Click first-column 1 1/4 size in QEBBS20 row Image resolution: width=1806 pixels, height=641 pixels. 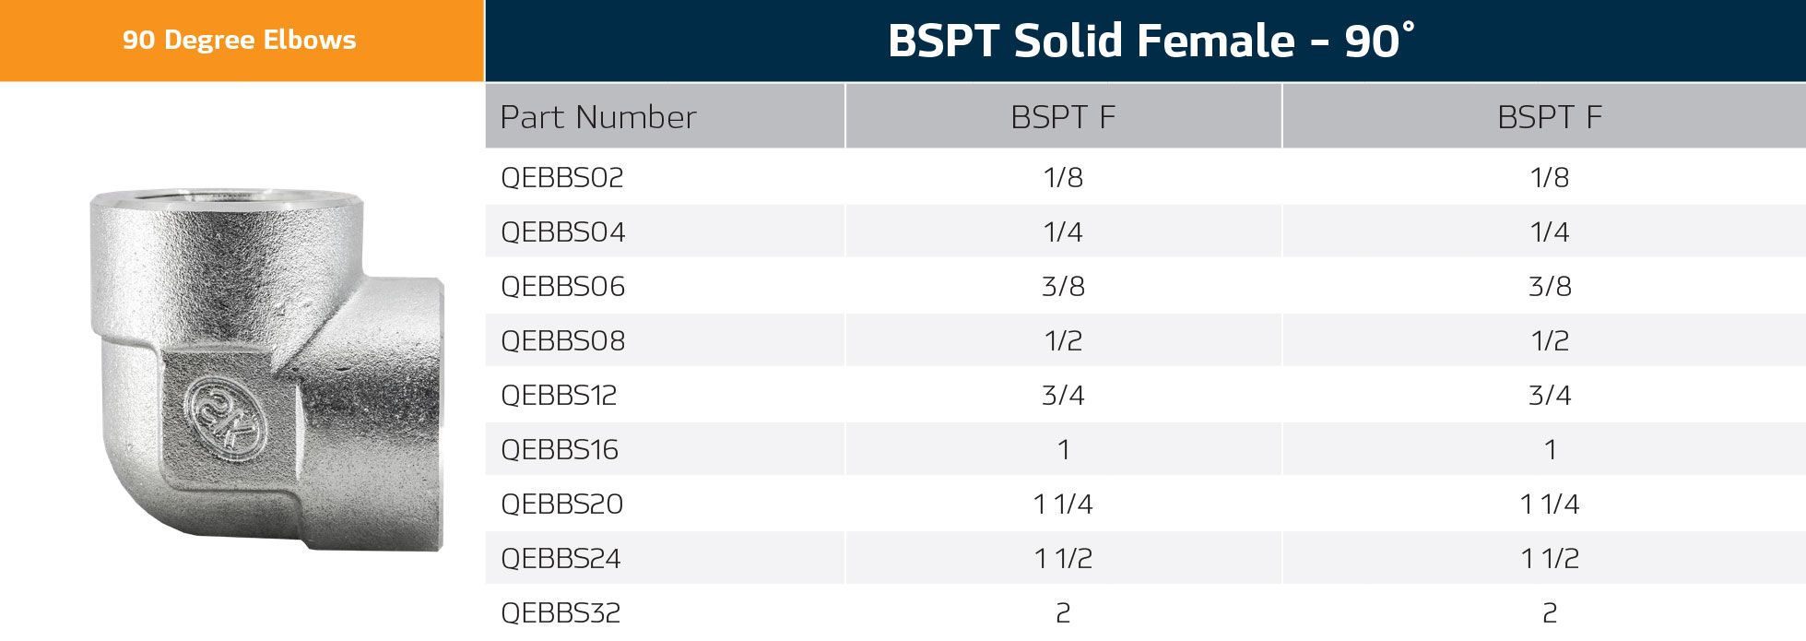tap(1063, 504)
